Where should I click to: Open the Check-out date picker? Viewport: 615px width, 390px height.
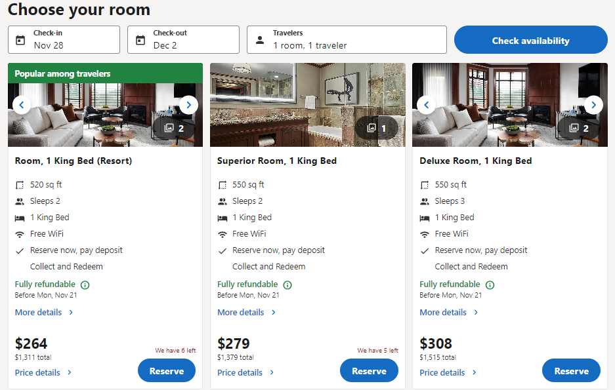[183, 40]
